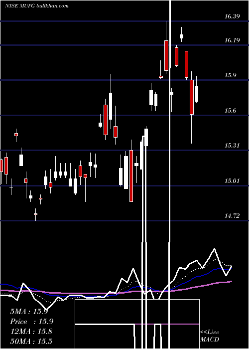Click the 5MA : 15.9 readout

[29, 312]
